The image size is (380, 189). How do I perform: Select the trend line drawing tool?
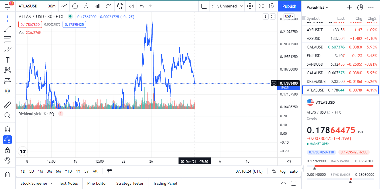click(x=7, y=29)
